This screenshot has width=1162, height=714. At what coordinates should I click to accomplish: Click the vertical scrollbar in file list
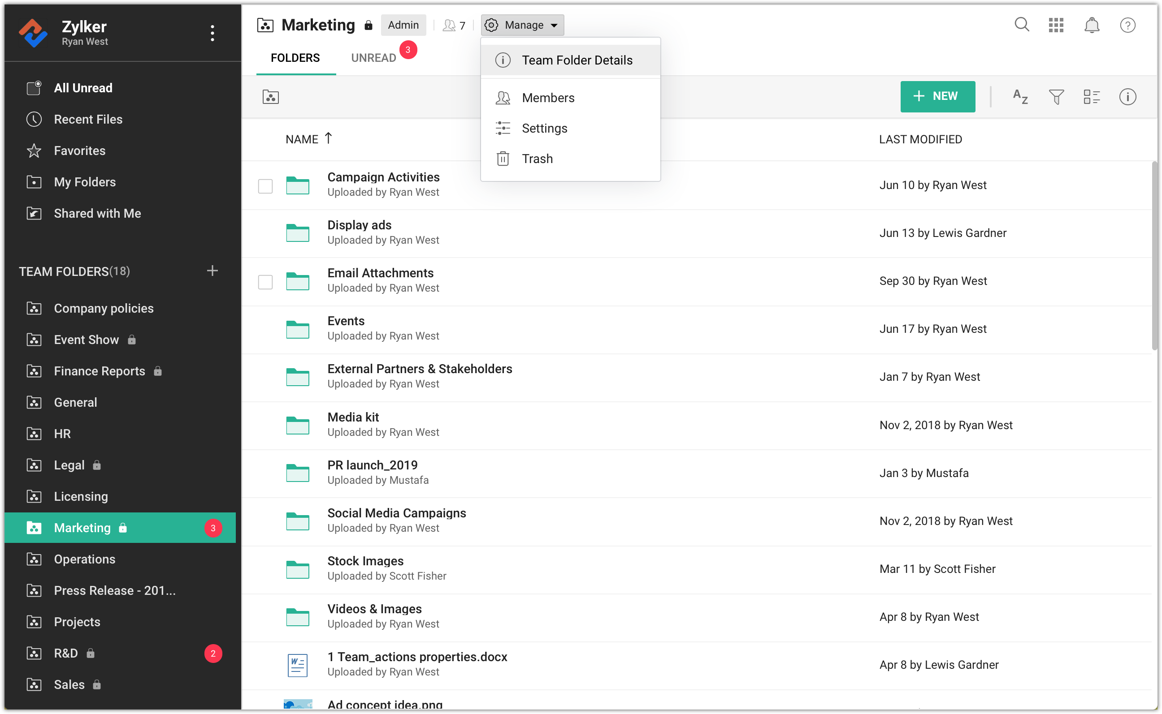point(1154,255)
